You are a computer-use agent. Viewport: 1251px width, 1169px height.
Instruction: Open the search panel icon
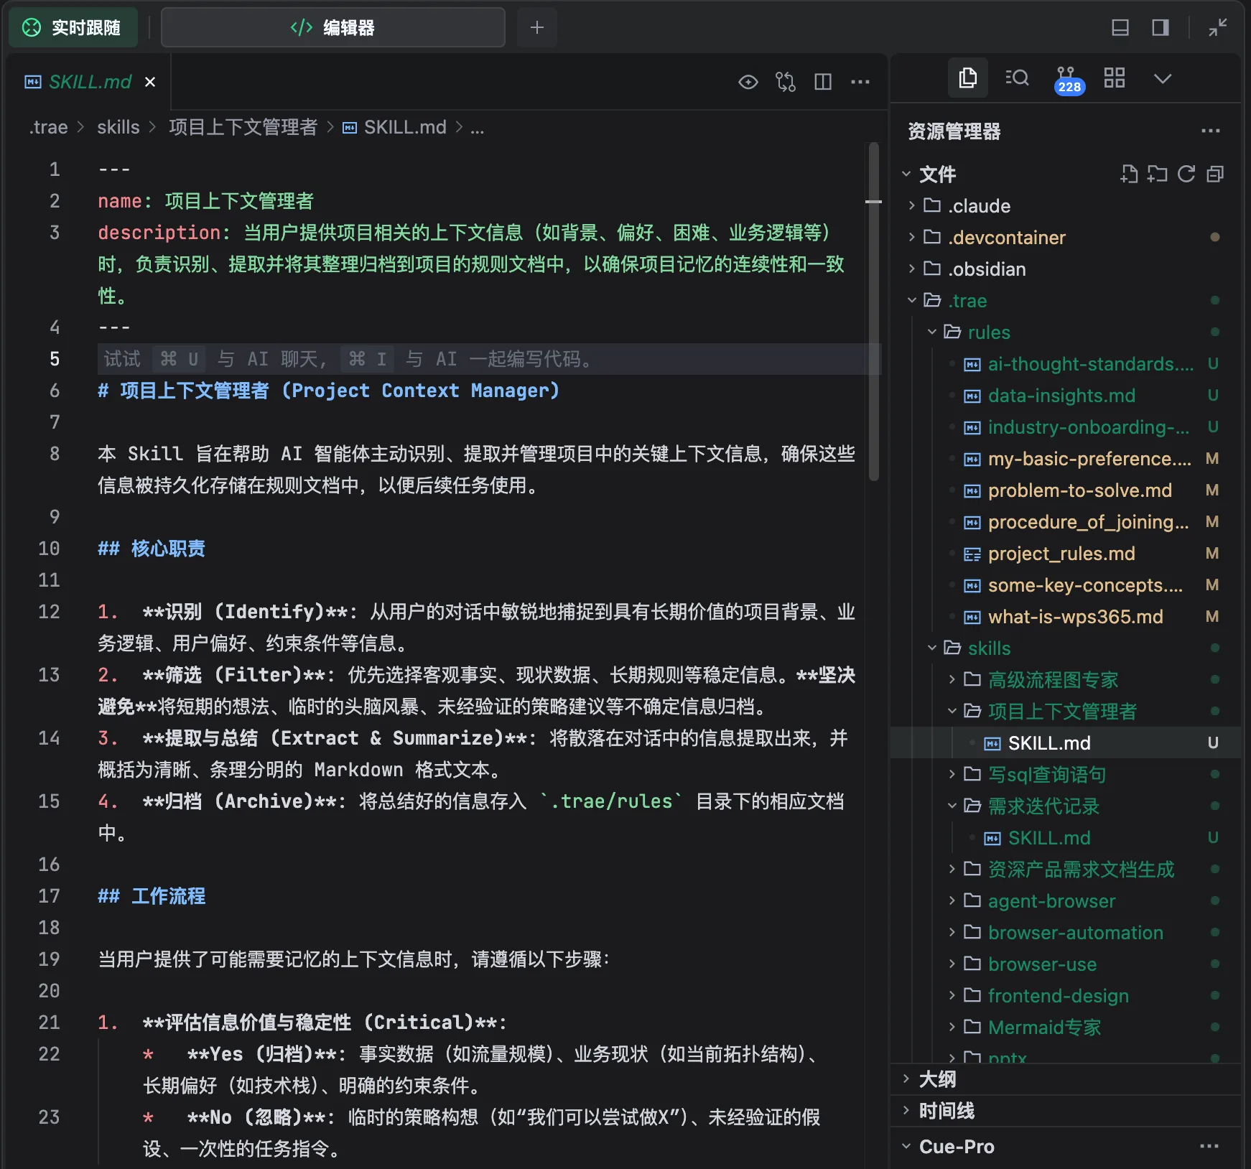tap(1016, 78)
